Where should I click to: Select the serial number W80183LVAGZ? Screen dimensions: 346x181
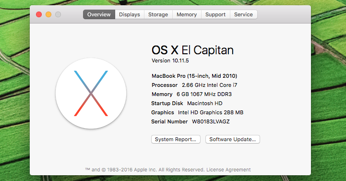point(211,121)
